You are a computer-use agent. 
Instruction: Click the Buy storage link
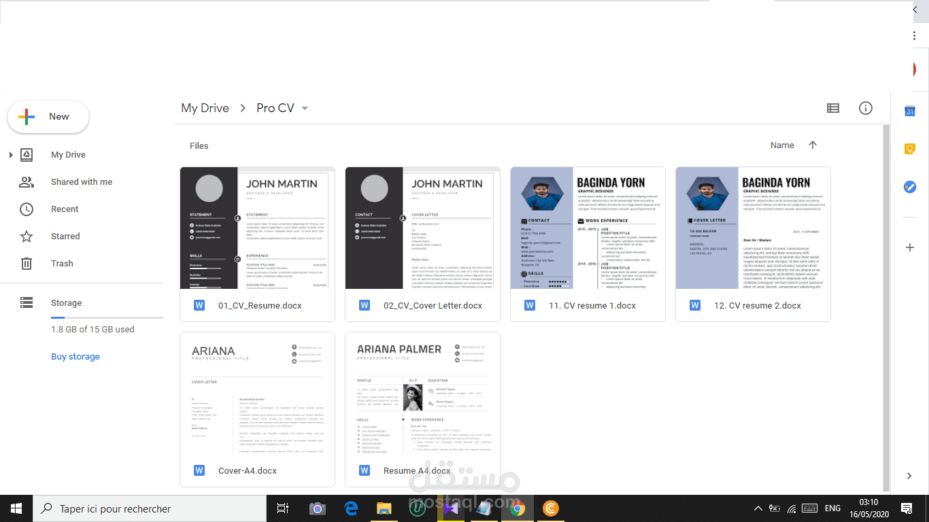click(x=75, y=357)
